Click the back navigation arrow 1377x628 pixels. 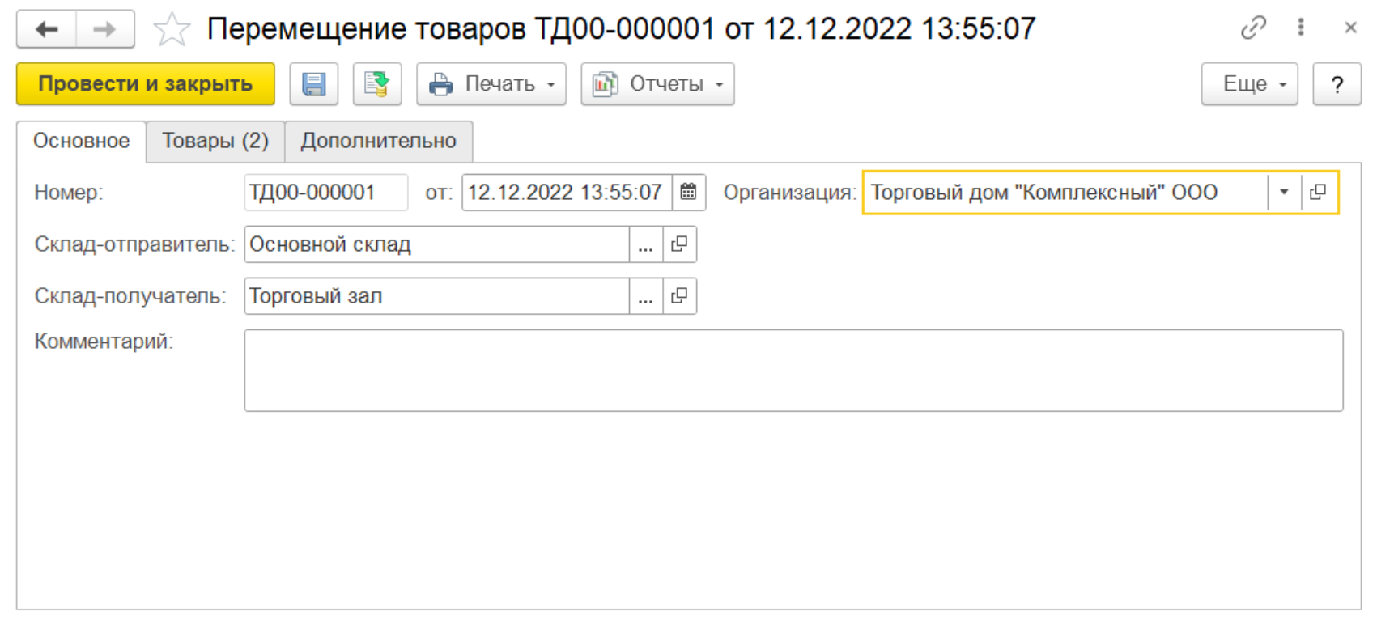click(47, 30)
